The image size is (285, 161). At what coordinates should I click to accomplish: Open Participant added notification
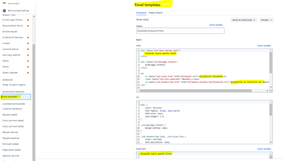(11, 144)
